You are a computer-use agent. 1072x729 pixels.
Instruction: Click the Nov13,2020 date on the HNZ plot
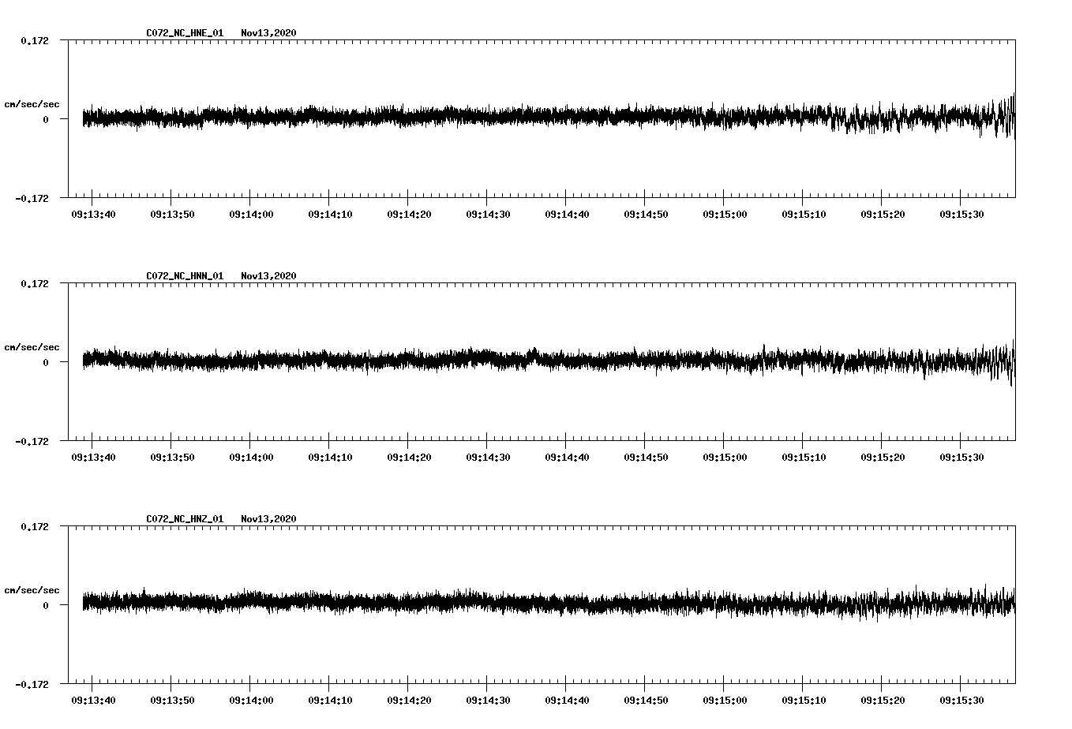(x=268, y=519)
